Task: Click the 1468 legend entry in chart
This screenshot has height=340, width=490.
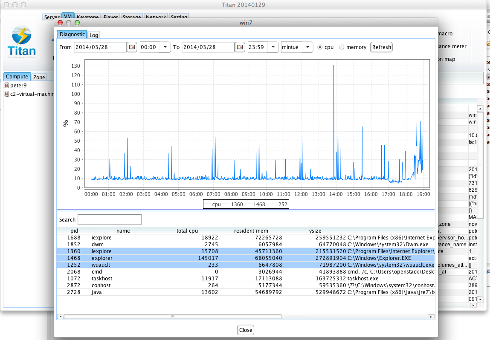Action: pyautogui.click(x=255, y=205)
